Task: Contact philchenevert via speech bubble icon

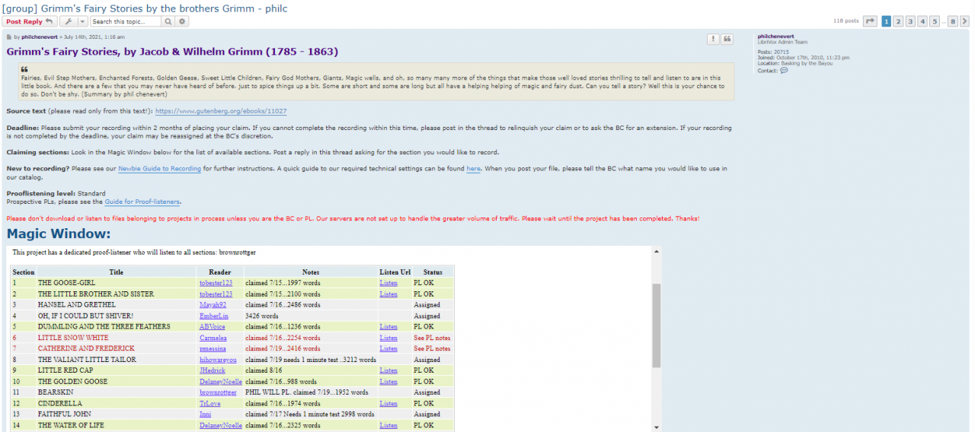Action: [784, 71]
